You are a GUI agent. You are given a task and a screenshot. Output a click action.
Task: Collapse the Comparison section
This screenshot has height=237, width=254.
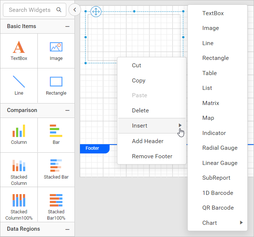(x=67, y=110)
